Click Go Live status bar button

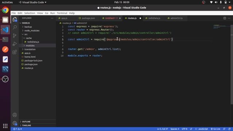(216, 129)
